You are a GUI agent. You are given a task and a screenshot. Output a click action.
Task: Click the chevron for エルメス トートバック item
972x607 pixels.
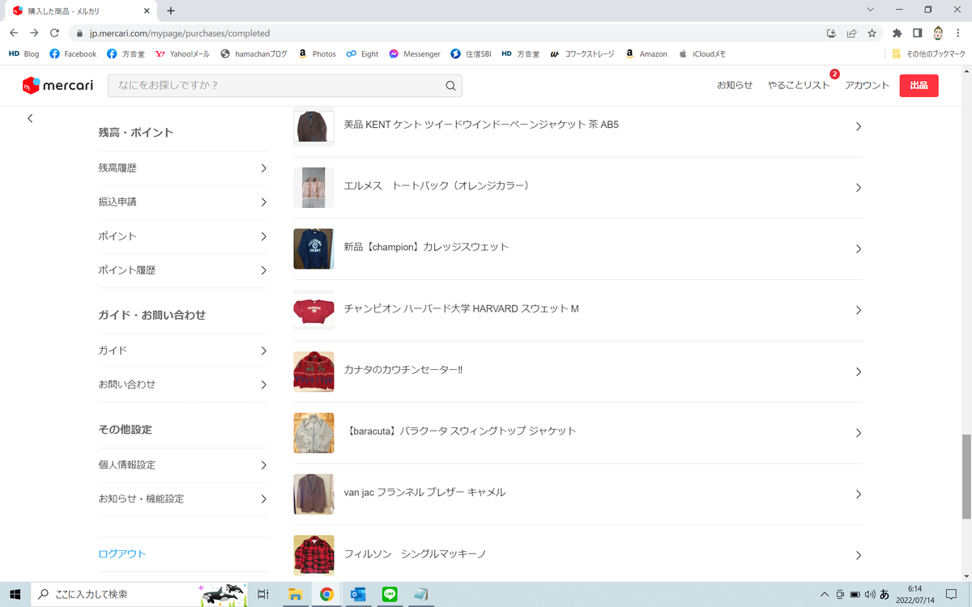[859, 188]
